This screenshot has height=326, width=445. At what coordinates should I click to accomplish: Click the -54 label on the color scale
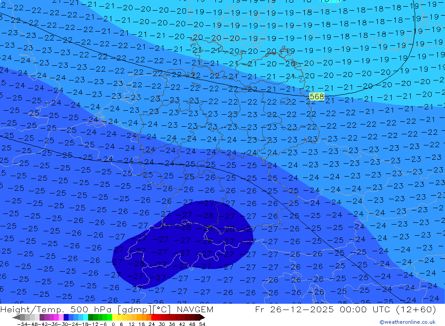click(22, 324)
